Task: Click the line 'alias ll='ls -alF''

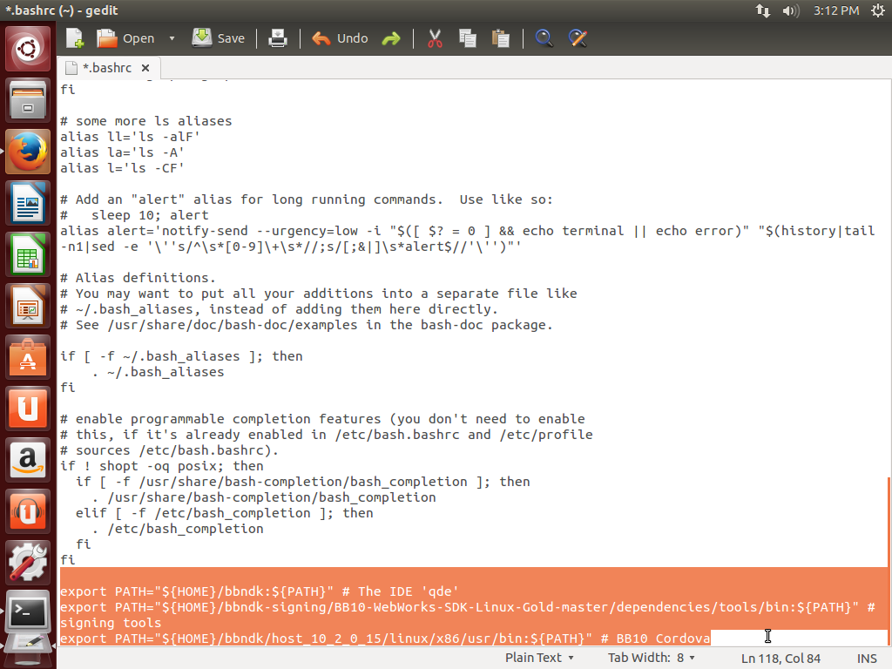Action: click(131, 137)
